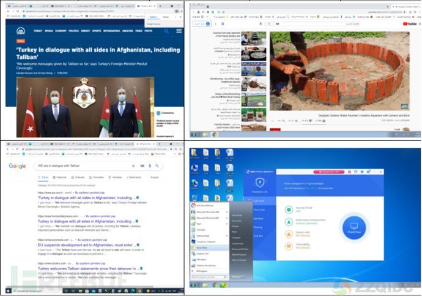Click the YouTube search box
422x296 pixels.
pyautogui.click(x=317, y=24)
